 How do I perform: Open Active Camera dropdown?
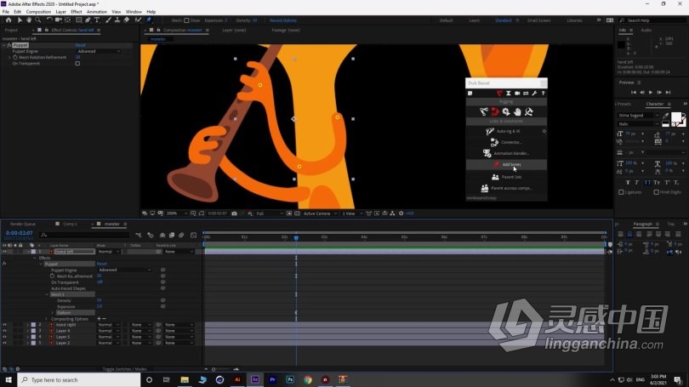(x=321, y=213)
